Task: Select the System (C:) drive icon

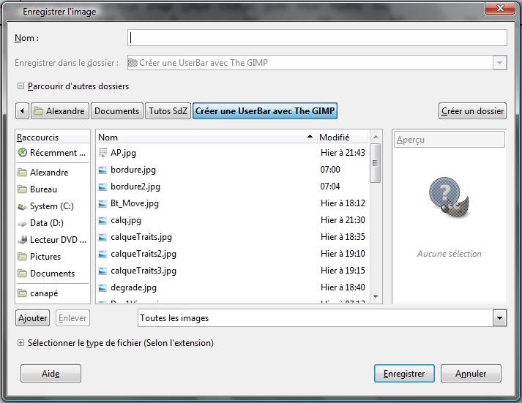Action: point(22,206)
